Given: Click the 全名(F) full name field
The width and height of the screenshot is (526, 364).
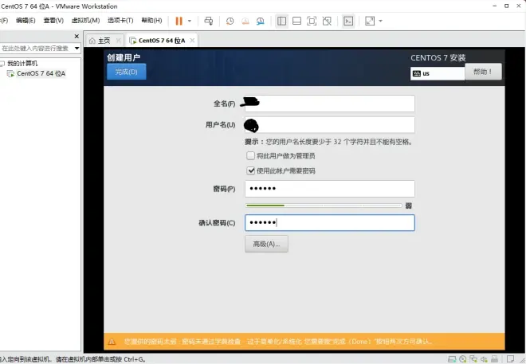Looking at the screenshot, I should [330, 104].
